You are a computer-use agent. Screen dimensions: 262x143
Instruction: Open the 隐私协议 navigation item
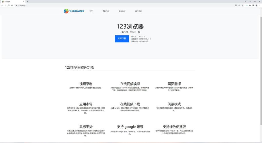122,11
